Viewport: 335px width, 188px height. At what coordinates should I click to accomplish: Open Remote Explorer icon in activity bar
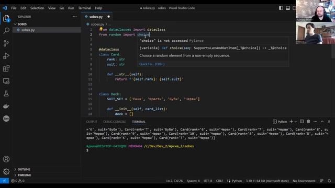click(x=6, y=81)
